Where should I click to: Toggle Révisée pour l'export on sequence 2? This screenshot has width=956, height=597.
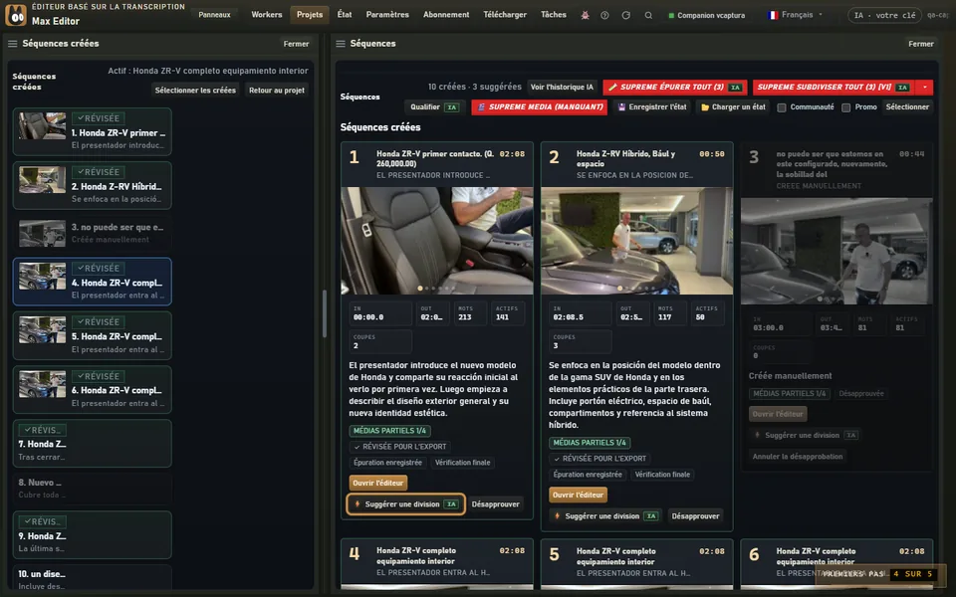(599, 459)
